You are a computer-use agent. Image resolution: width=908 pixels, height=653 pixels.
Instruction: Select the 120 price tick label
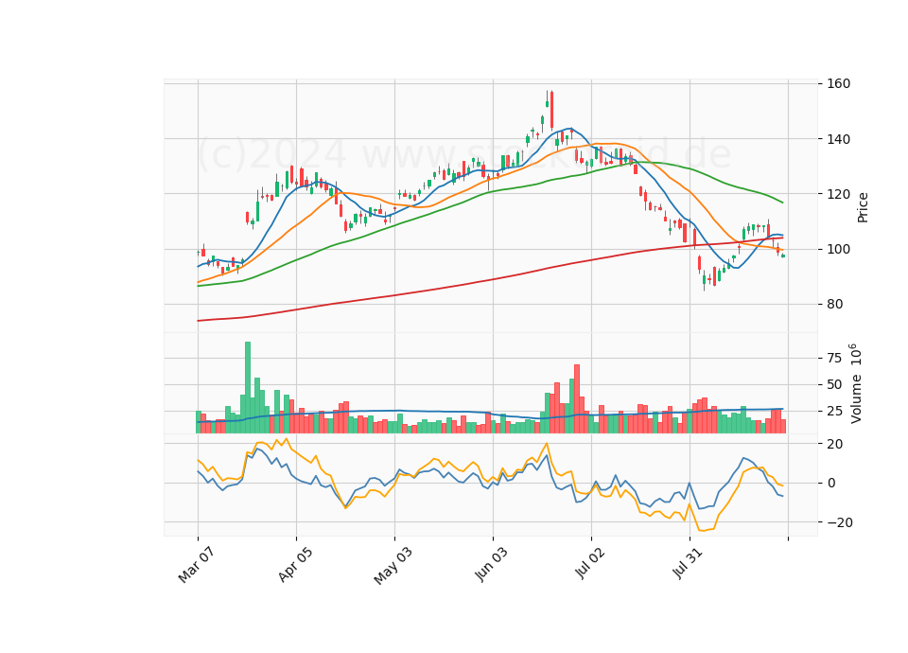click(x=839, y=194)
